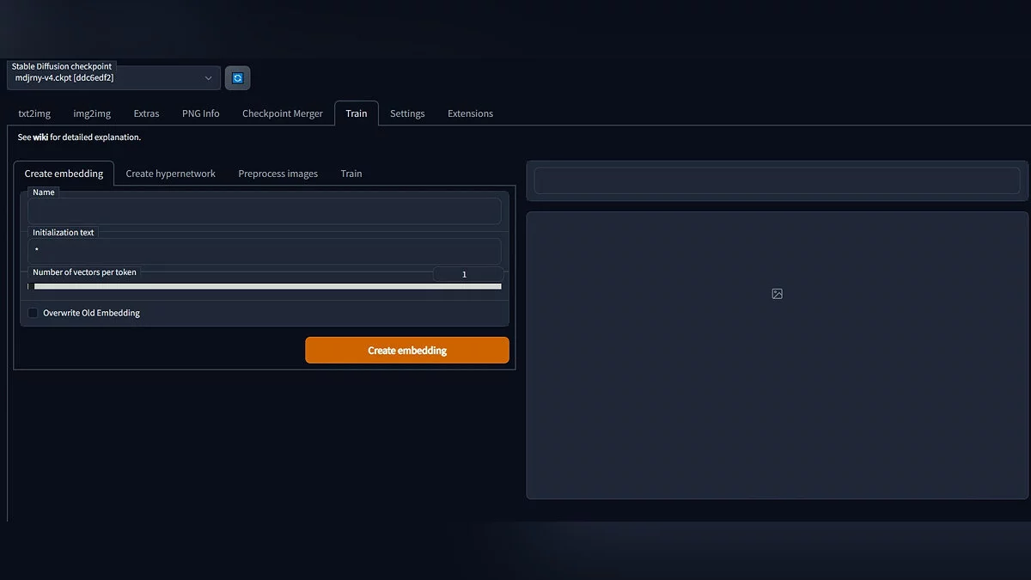Click the image placeholder icon in output panel
Screen dimensions: 1031x580
pyautogui.click(x=777, y=294)
